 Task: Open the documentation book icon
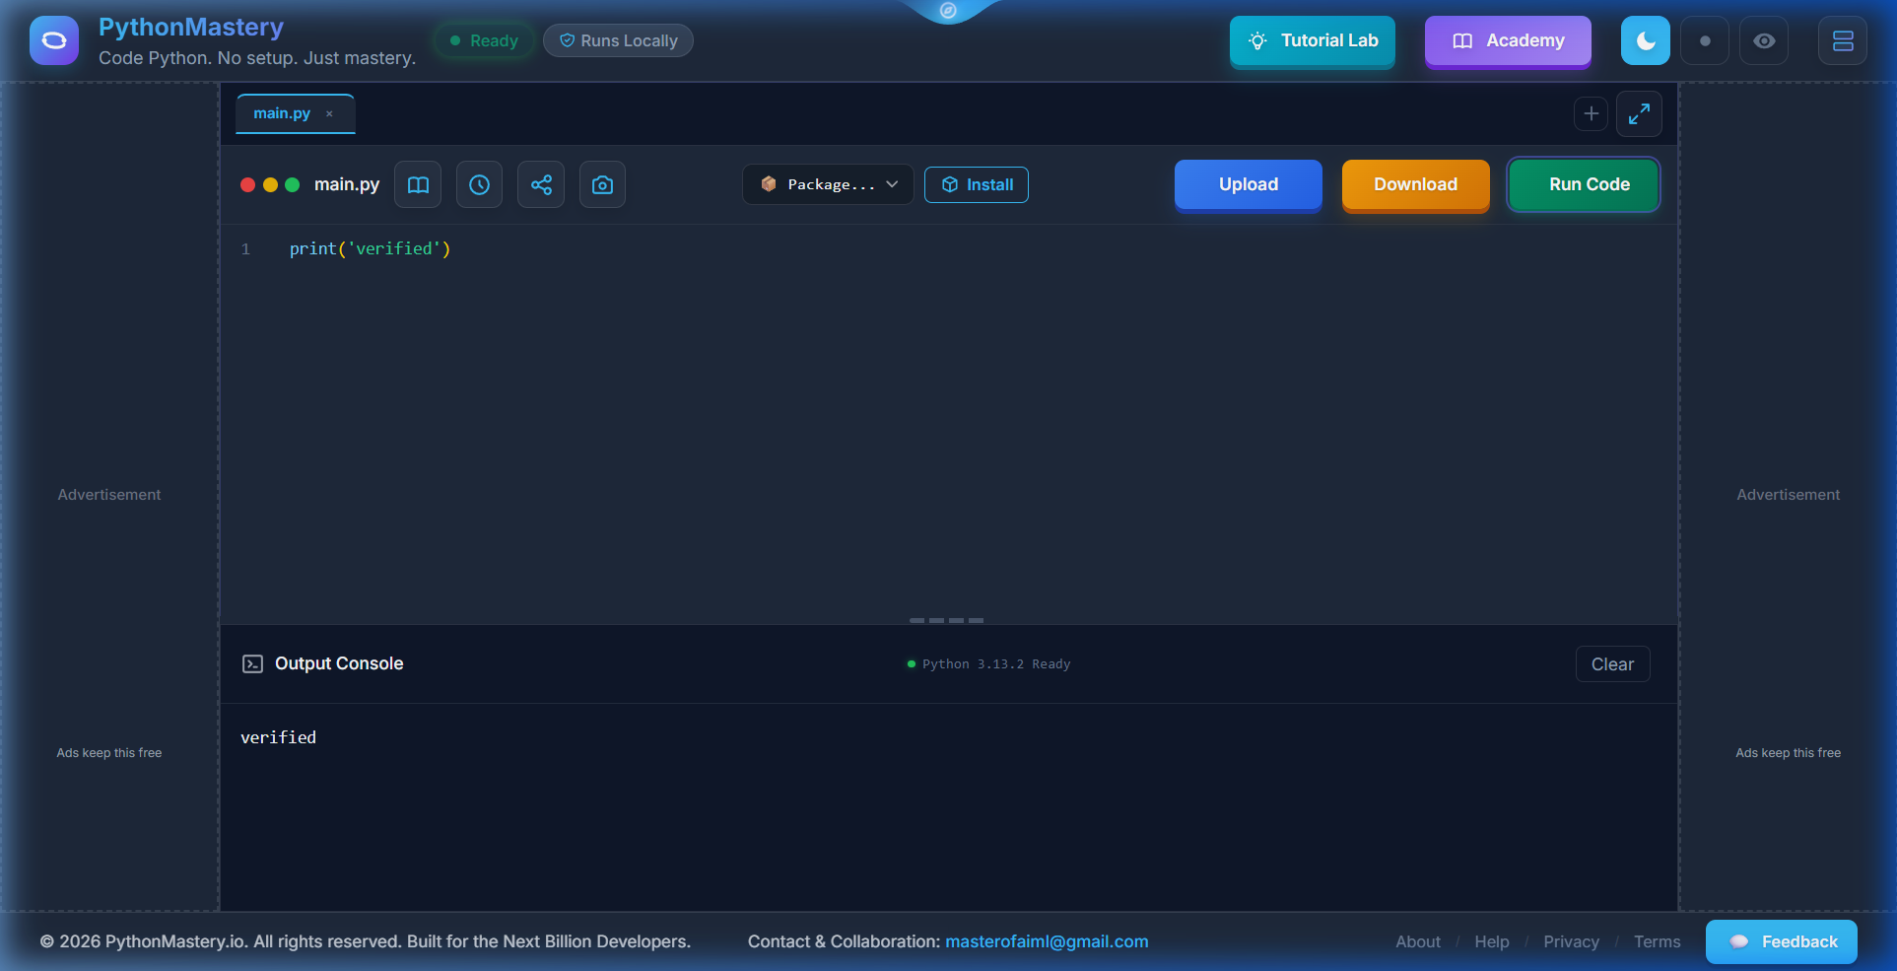pyautogui.click(x=417, y=184)
